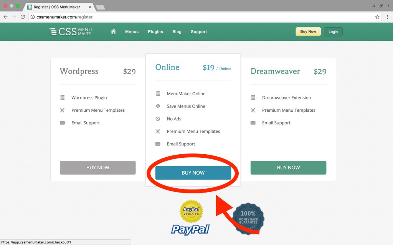Screen dimensions: 393x245
Task: Click the envelope icon beside Wordpress Email Support
Action: tap(63, 123)
